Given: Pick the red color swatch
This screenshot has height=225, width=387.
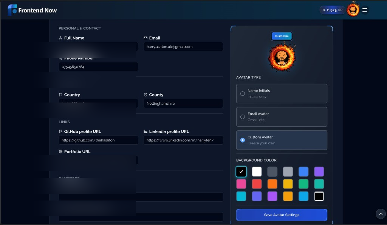Looking at the screenshot, I should [257, 184].
